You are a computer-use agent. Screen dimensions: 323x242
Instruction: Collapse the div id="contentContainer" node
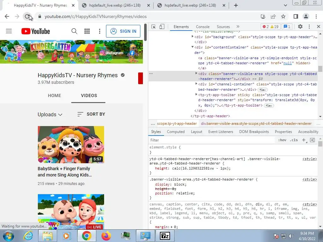pyautogui.click(x=192, y=47)
